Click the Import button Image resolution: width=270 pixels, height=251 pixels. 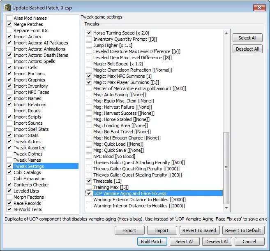(x=162, y=230)
